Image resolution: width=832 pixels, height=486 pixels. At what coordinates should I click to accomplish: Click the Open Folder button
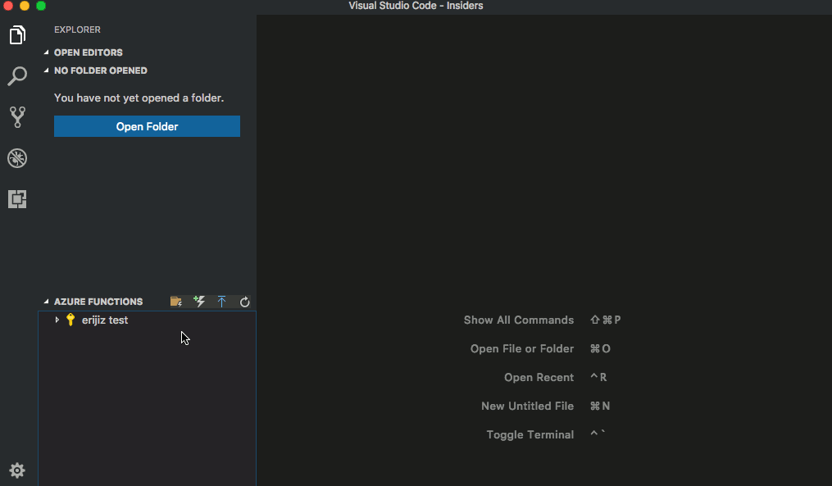click(147, 126)
